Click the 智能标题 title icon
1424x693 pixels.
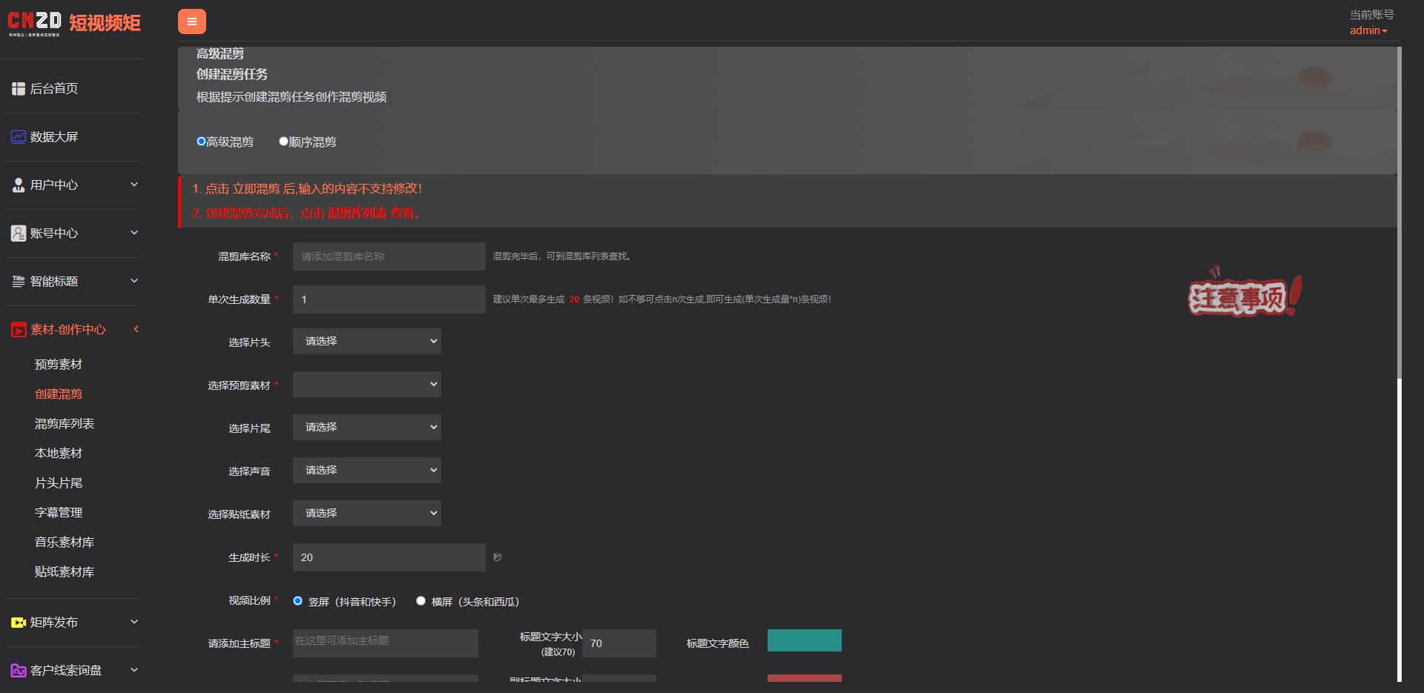pyautogui.click(x=19, y=282)
